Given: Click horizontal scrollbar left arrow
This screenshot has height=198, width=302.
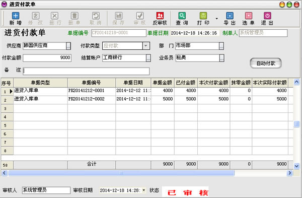Looking at the screenshot, I should coord(4,173).
